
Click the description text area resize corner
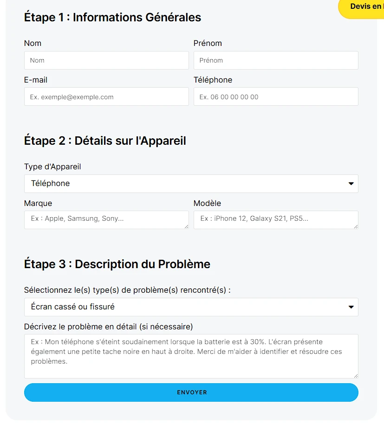356,376
